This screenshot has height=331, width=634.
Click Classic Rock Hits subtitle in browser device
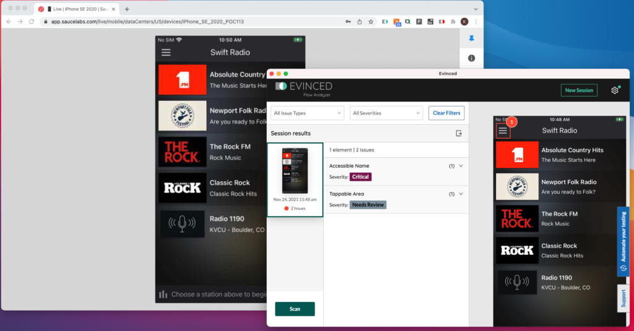[x=233, y=194]
